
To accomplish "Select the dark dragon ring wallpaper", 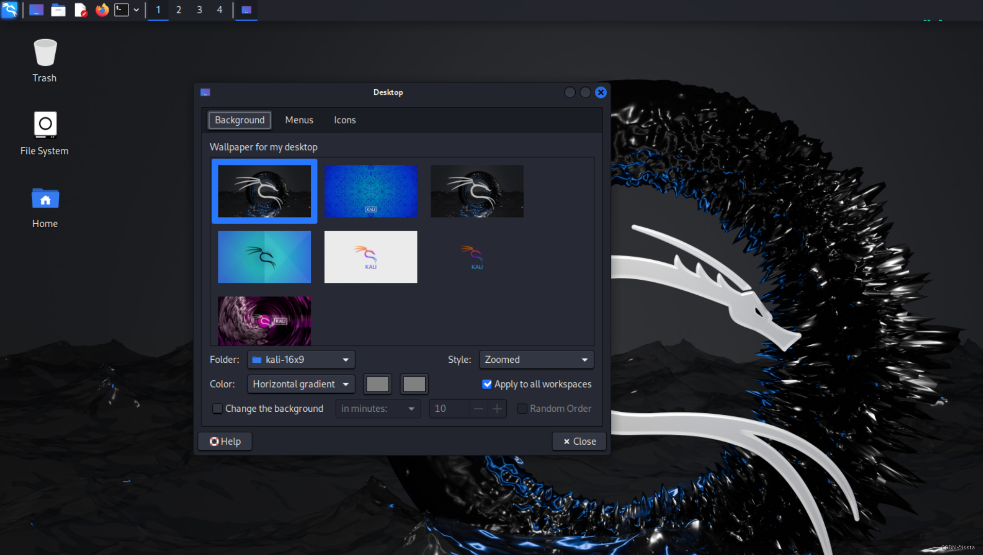I will 264,191.
